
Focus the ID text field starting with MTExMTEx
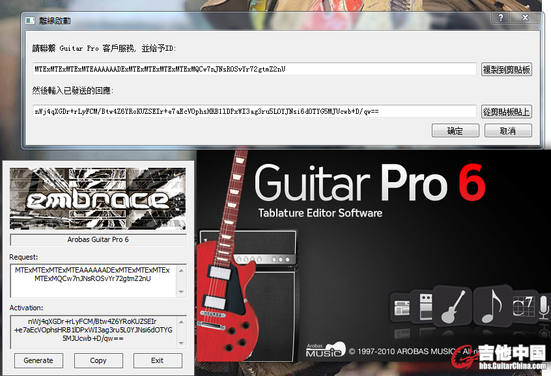(255, 69)
